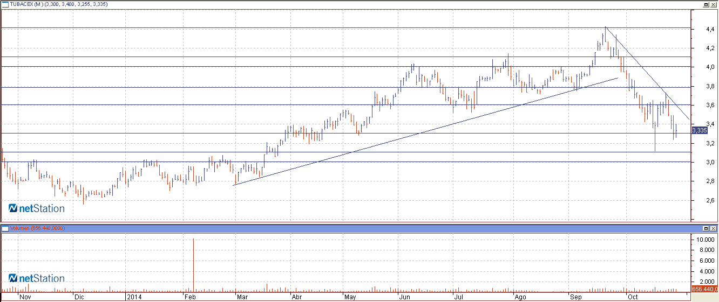Click the Sep date axis label
Image resolution: width=719 pixels, height=302 pixels.
tap(576, 297)
